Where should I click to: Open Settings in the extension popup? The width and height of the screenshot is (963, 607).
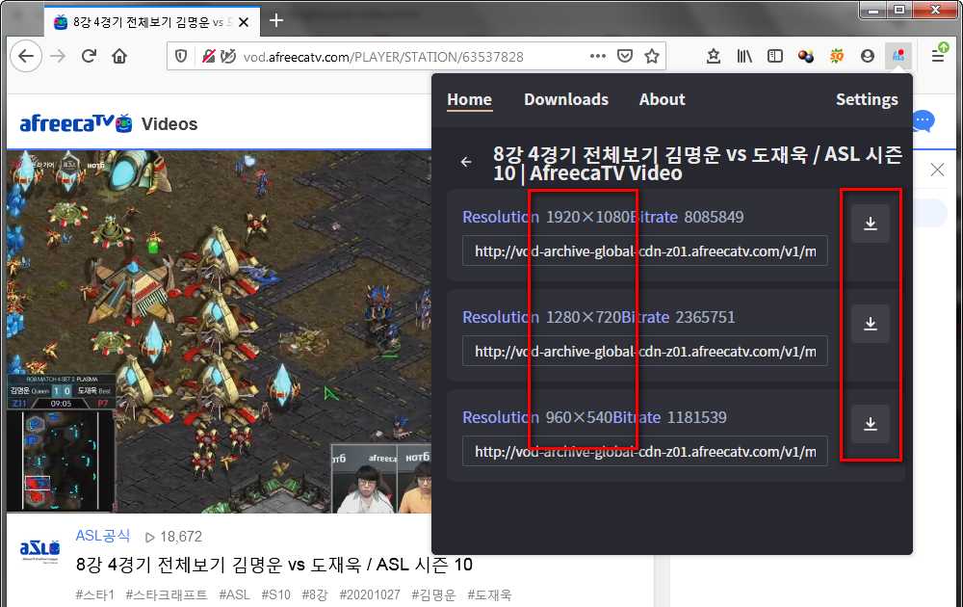(x=867, y=99)
